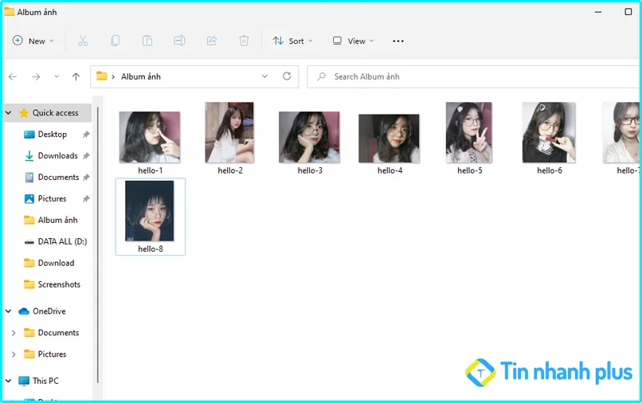
Task: Open recent locations chevron beside navigation arrows
Action: [x=57, y=76]
